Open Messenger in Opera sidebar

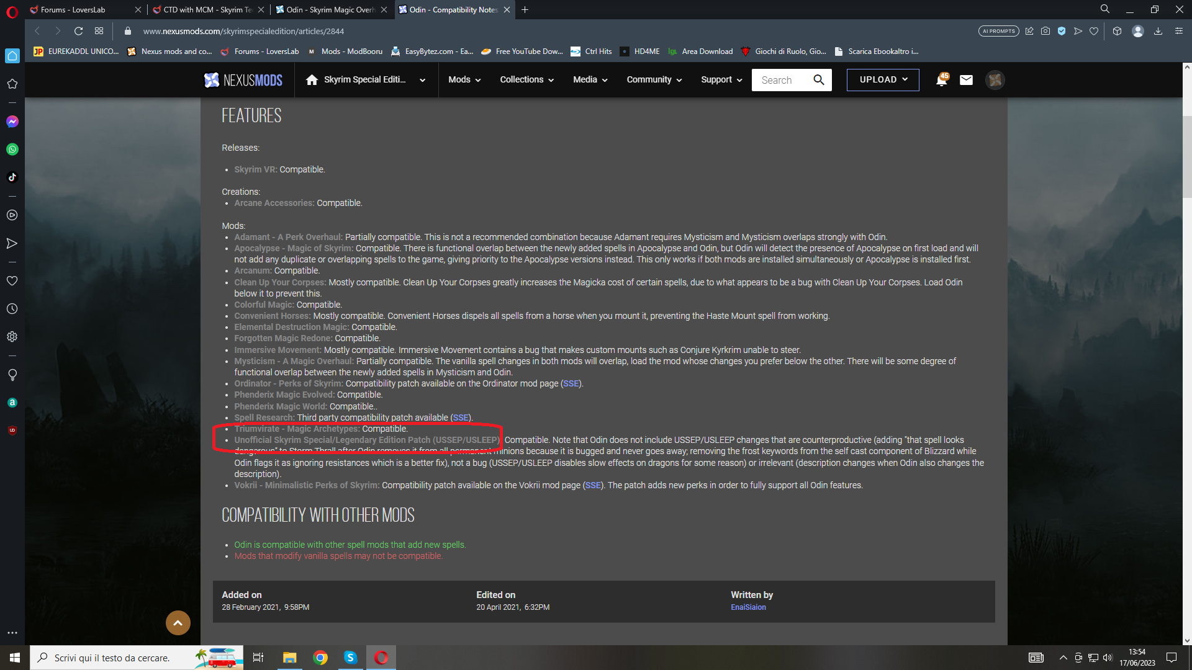click(12, 122)
